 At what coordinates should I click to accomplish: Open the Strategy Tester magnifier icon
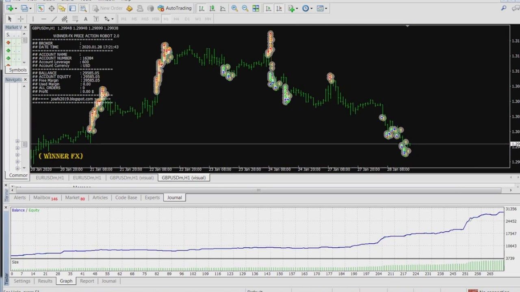[83, 8]
